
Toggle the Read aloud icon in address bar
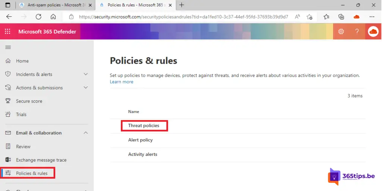point(297,16)
